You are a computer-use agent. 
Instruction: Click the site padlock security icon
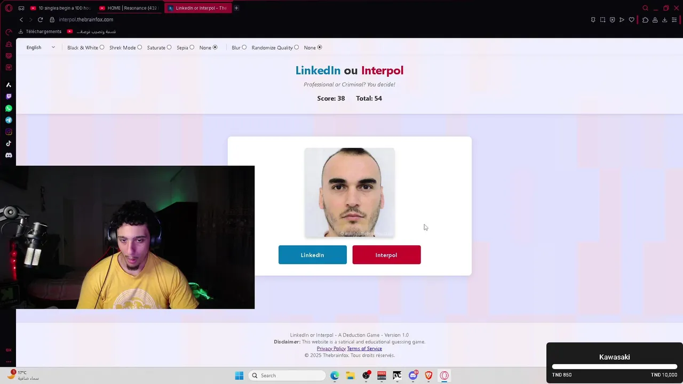point(52,20)
